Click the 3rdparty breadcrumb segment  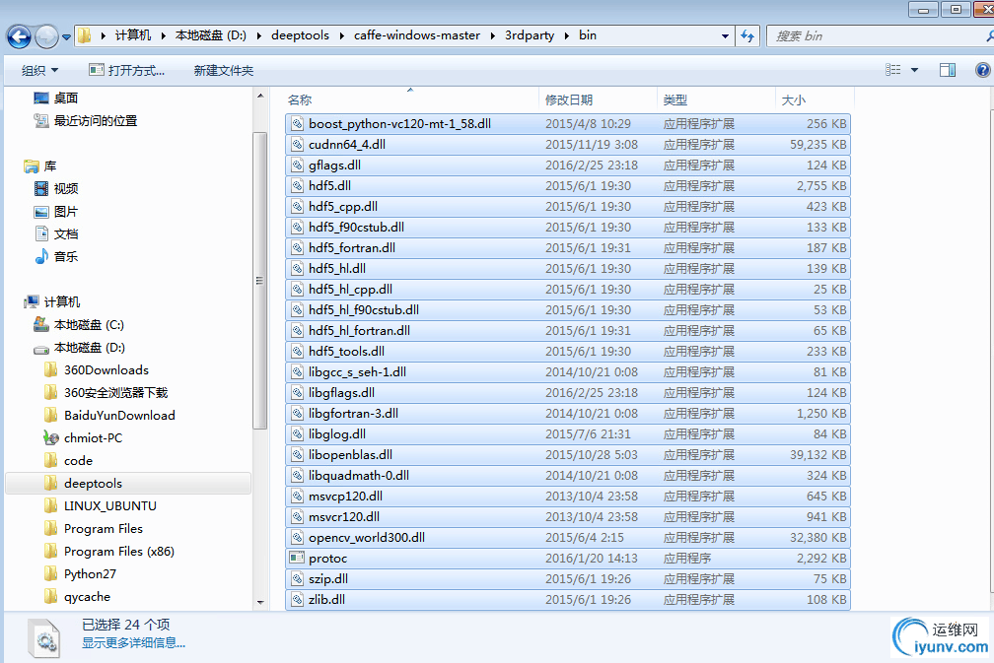(x=530, y=35)
